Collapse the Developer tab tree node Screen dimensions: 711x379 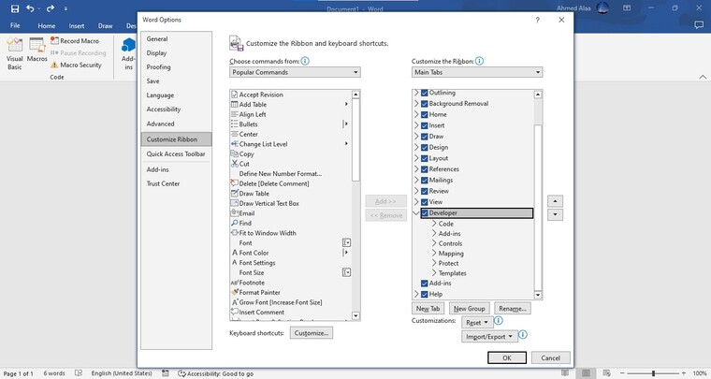click(x=416, y=212)
